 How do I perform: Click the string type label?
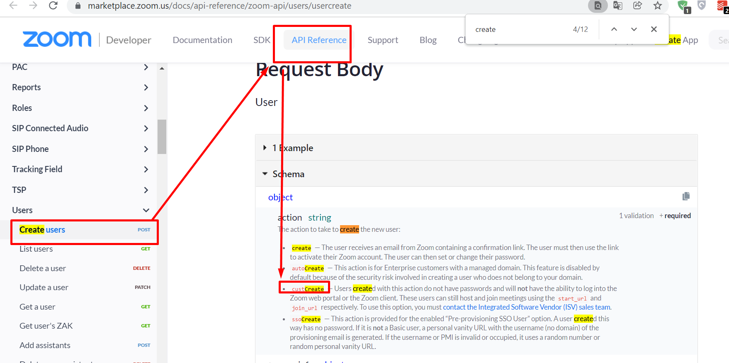[x=320, y=218]
